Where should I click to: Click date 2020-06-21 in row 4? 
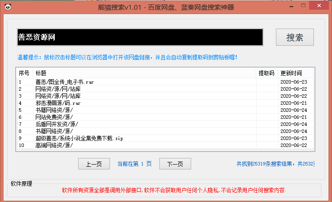click(x=294, y=103)
